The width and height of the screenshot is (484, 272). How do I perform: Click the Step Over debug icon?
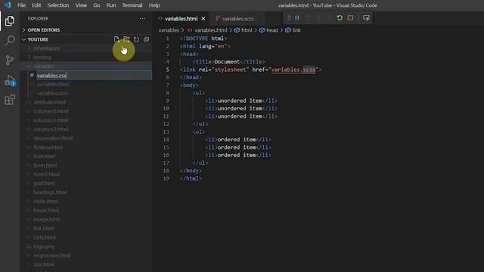click(x=308, y=18)
